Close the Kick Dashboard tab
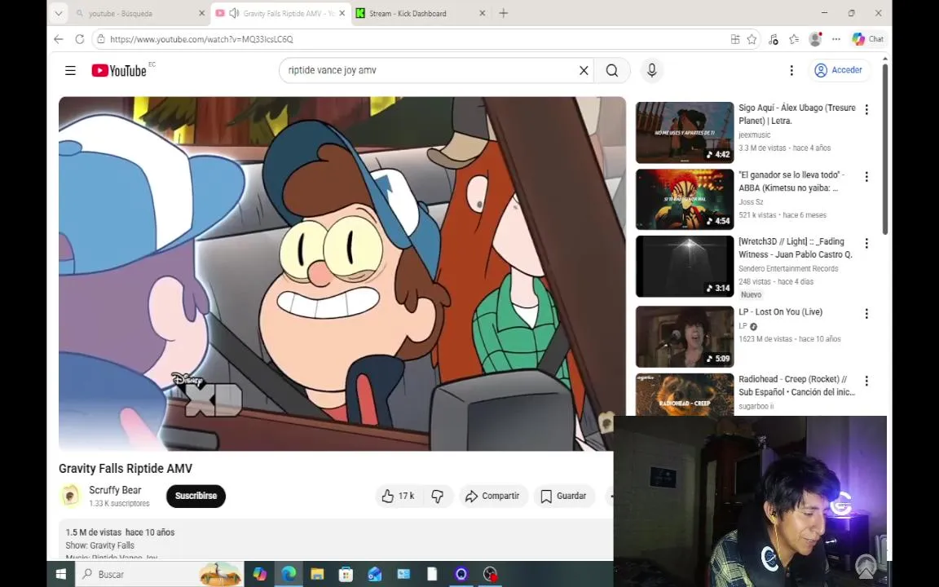This screenshot has width=939, height=587. (x=482, y=13)
